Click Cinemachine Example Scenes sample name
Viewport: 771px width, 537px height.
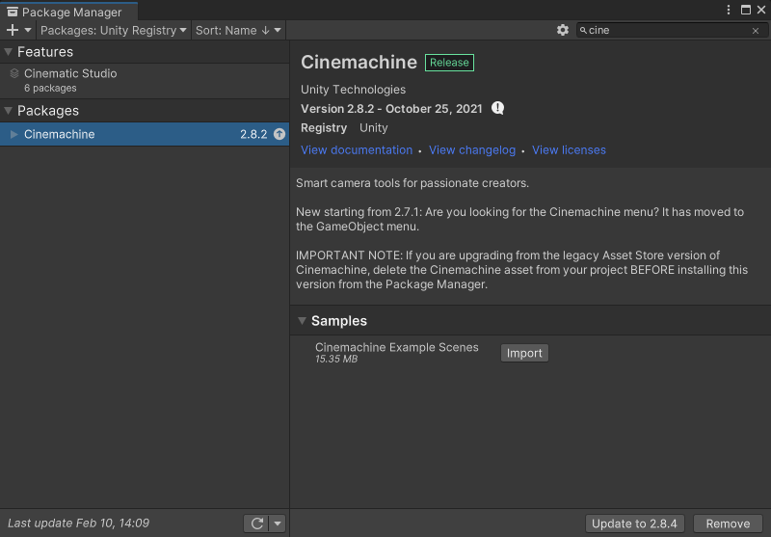(x=397, y=347)
